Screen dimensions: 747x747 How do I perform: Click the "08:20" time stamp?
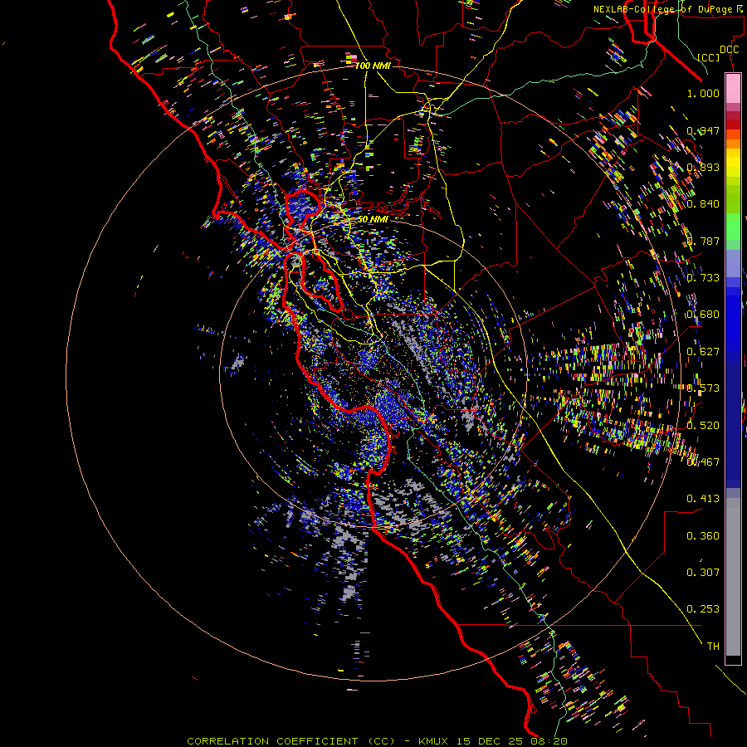click(x=550, y=741)
